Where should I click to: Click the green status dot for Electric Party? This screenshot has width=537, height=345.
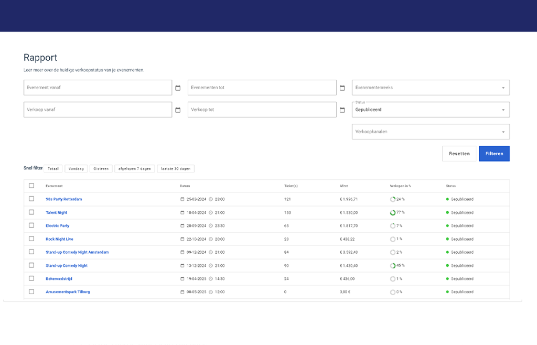[x=447, y=226]
